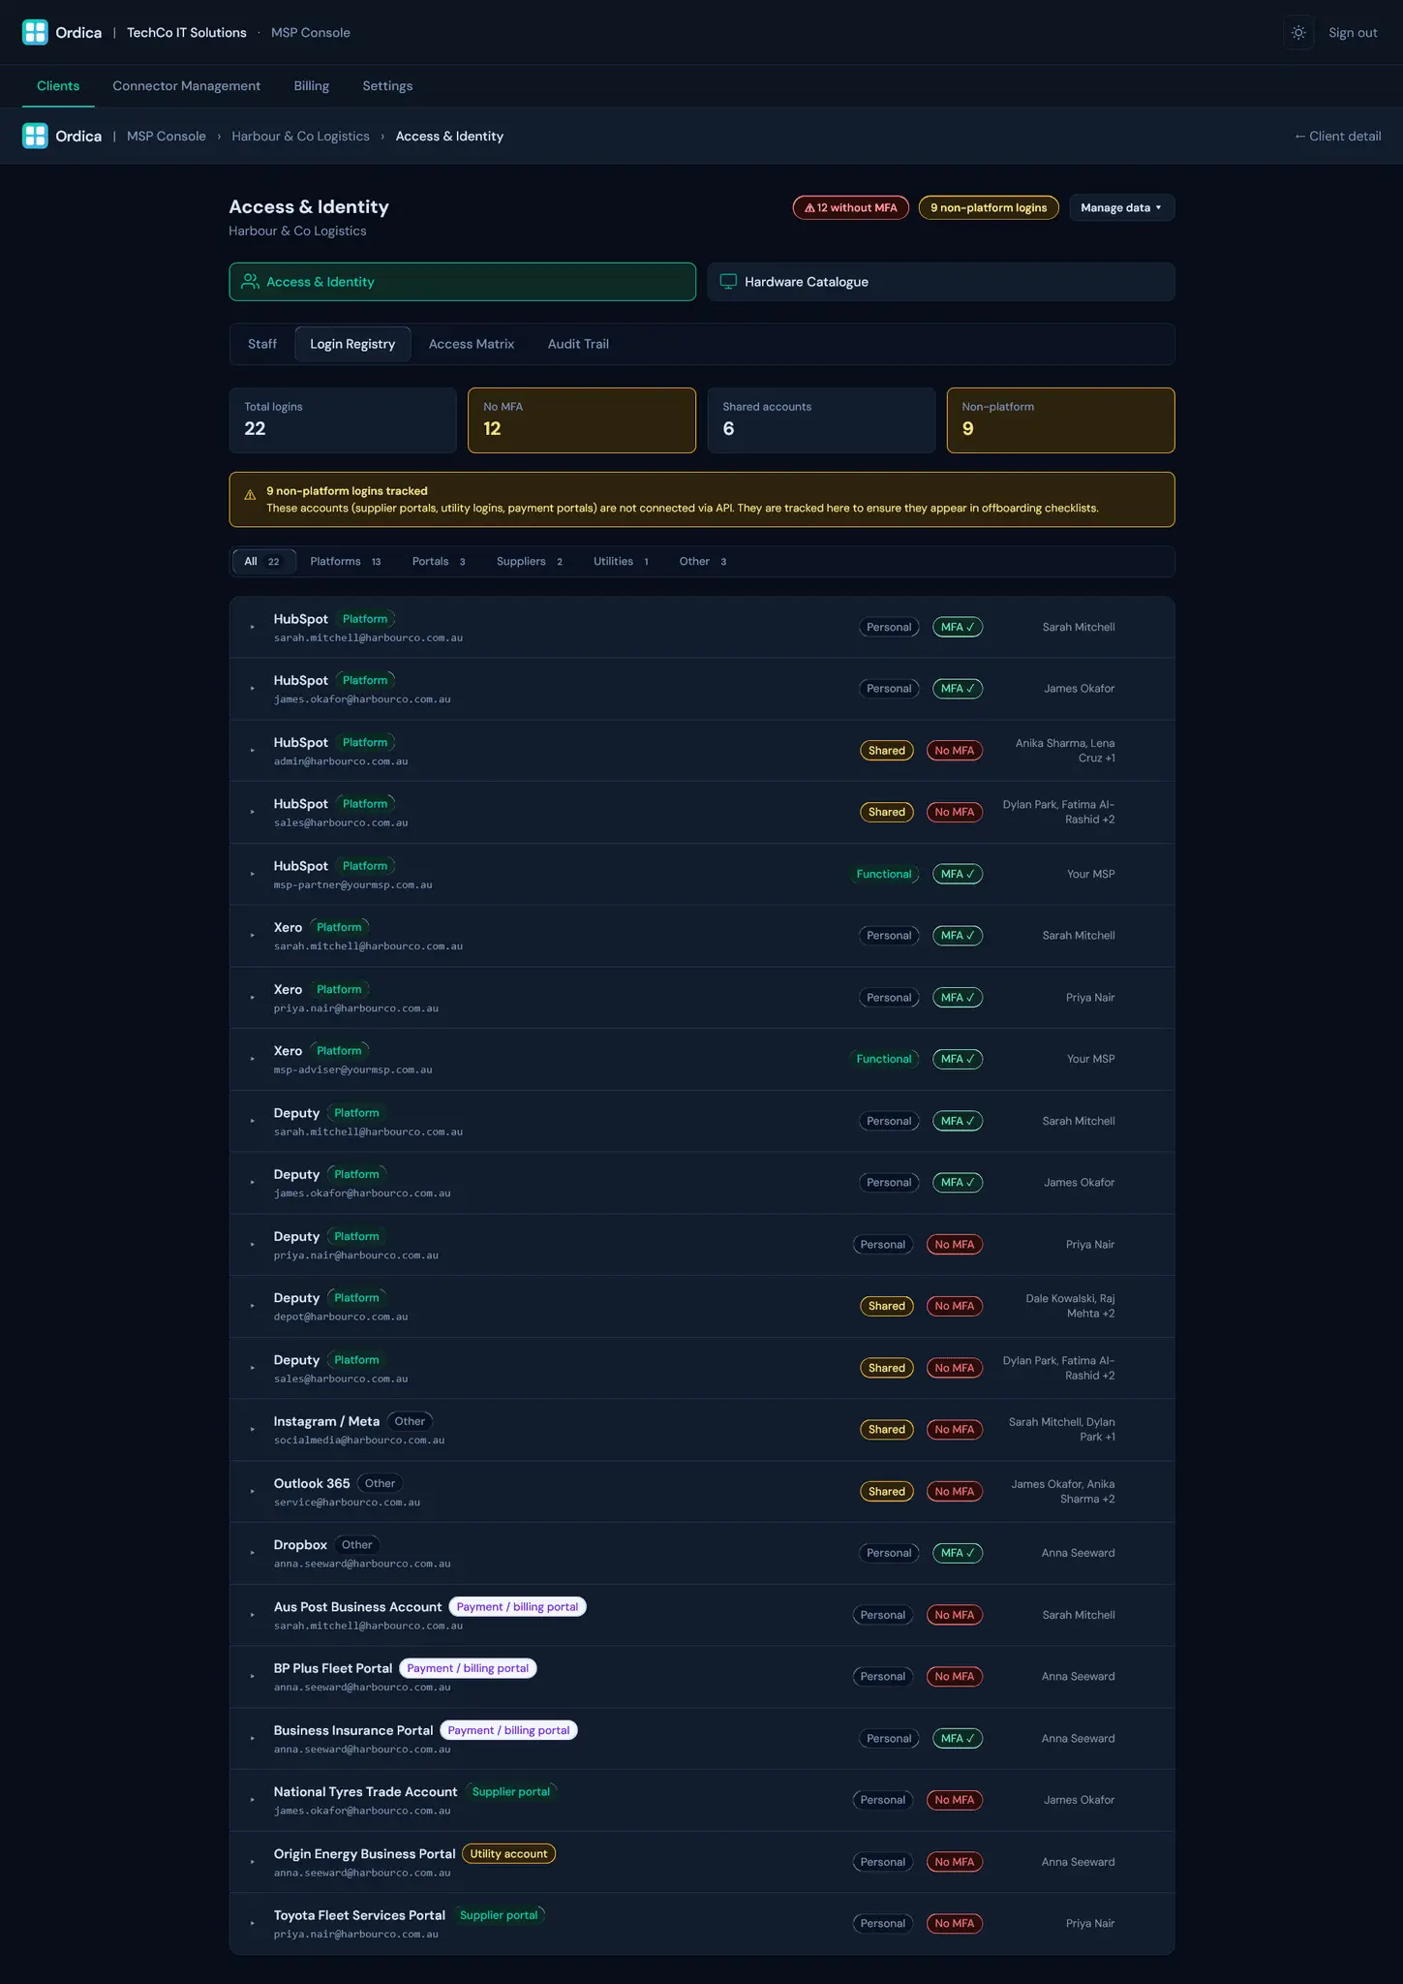Image resolution: width=1403 pixels, height=1984 pixels.
Task: Click the warning icon in the non-platform banner
Action: coord(250,495)
